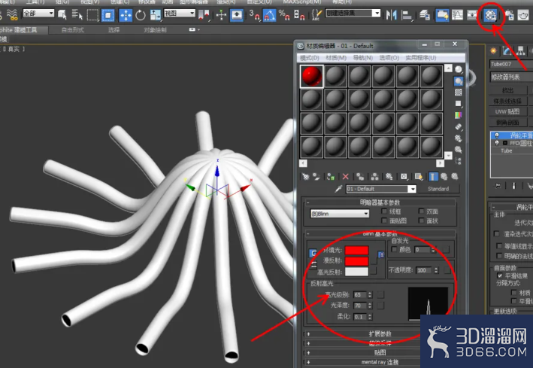Image resolution: width=533 pixels, height=368 pixels.
Task: Toggle the Angle Snap icon
Action: pyautogui.click(x=269, y=15)
